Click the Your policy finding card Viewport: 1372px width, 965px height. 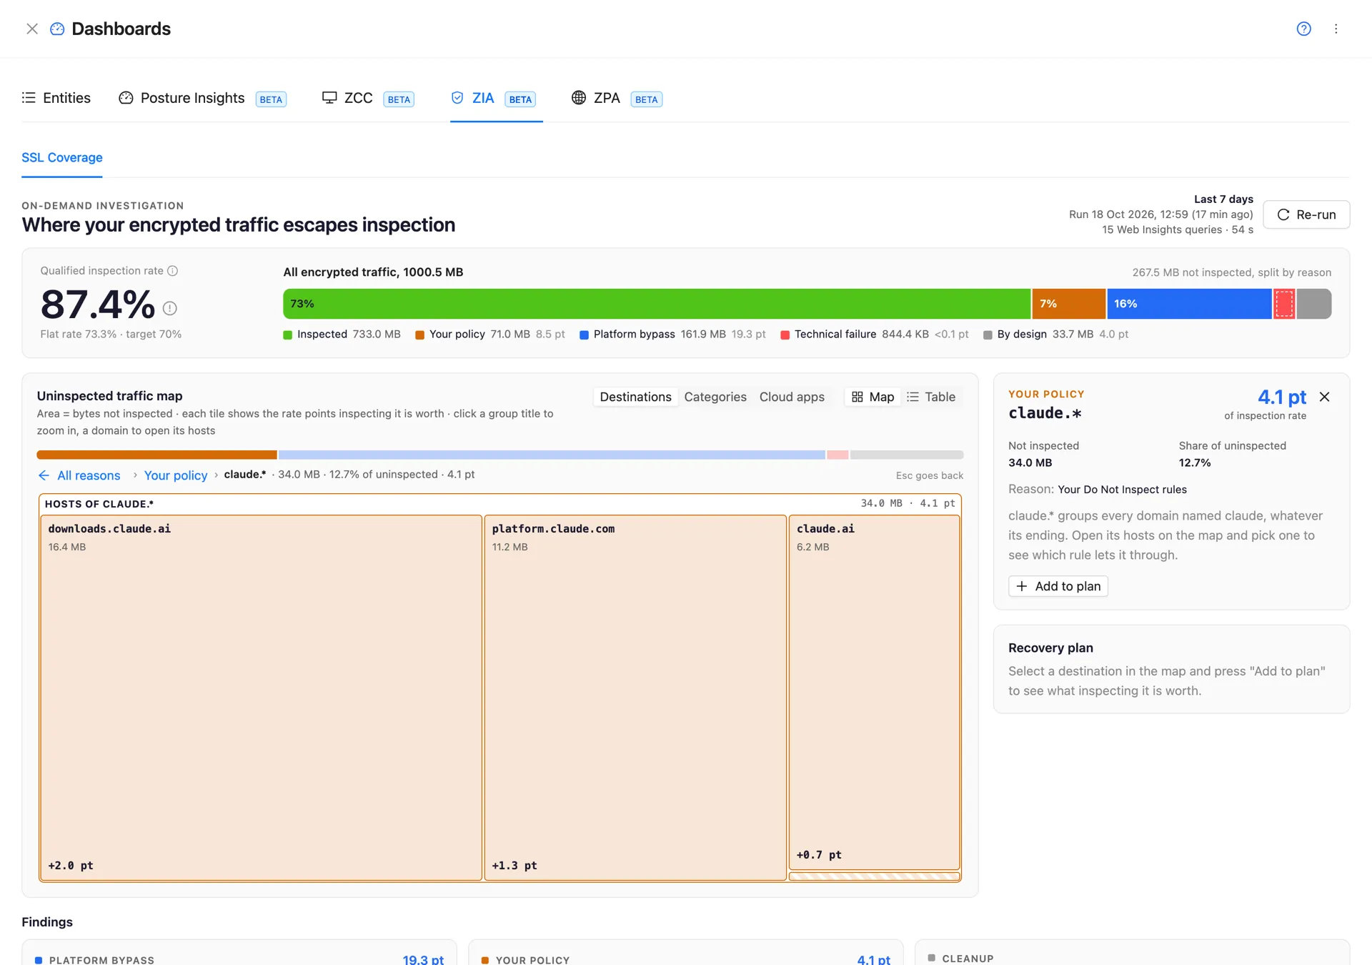point(686,953)
